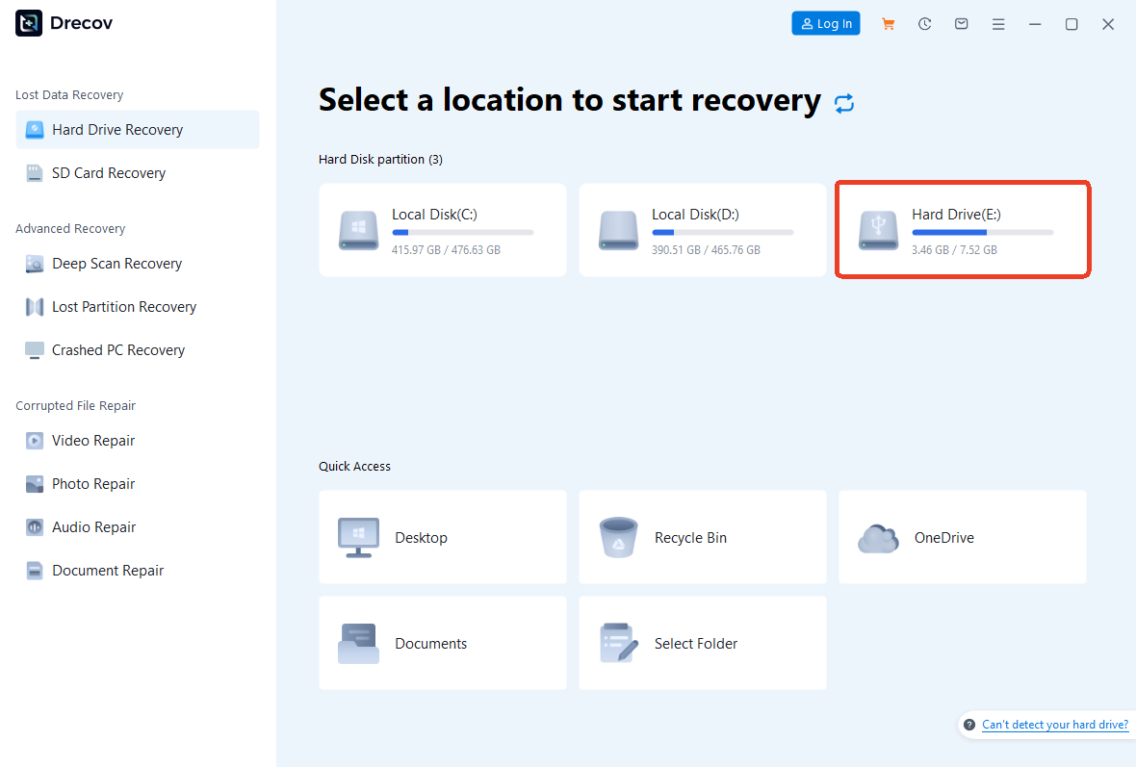This screenshot has height=767, width=1136.
Task: Select the highlighted Hard Drive(E:) partition
Action: pyautogui.click(x=962, y=229)
